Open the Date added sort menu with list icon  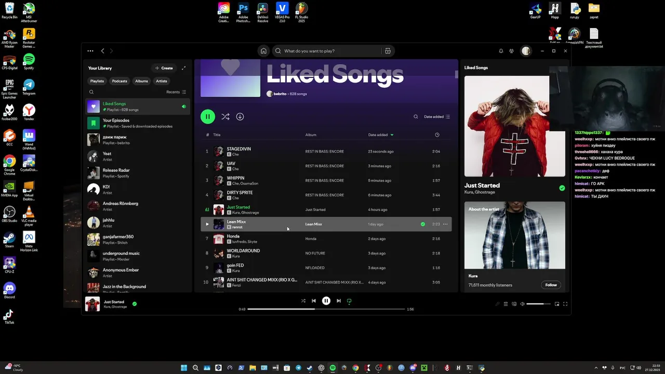coord(437,116)
